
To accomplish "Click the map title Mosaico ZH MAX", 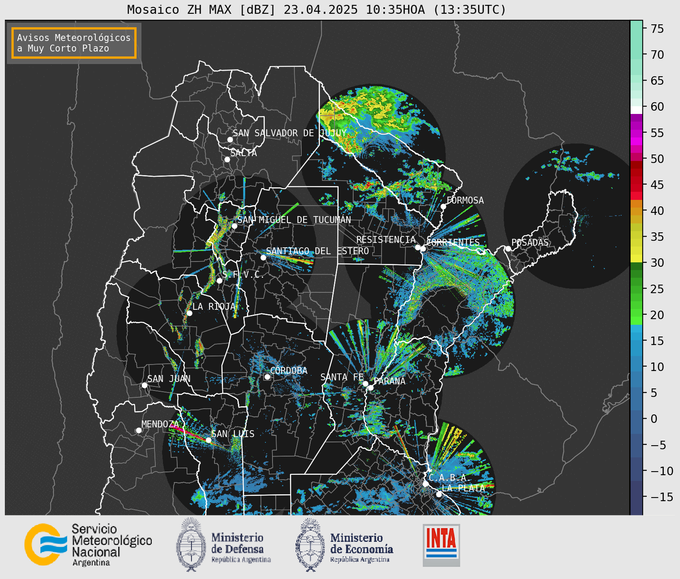I will (317, 9).
